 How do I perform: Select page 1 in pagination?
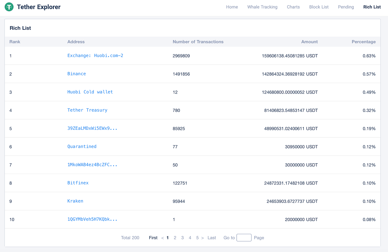click(x=168, y=238)
